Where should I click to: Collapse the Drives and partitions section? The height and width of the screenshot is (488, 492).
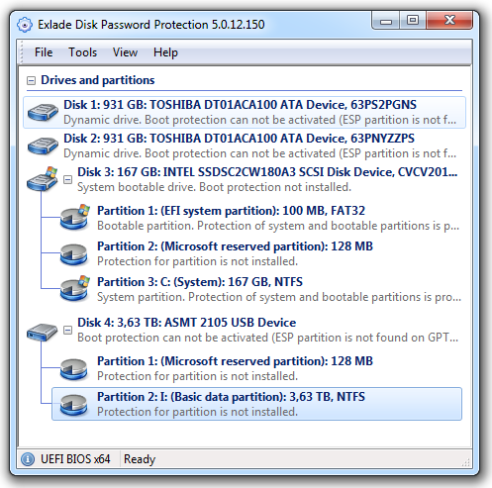pyautogui.click(x=31, y=80)
